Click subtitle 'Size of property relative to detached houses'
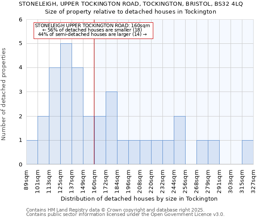 pos(131,11)
